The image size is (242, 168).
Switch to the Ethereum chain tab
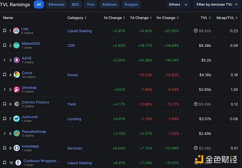click(x=56, y=5)
